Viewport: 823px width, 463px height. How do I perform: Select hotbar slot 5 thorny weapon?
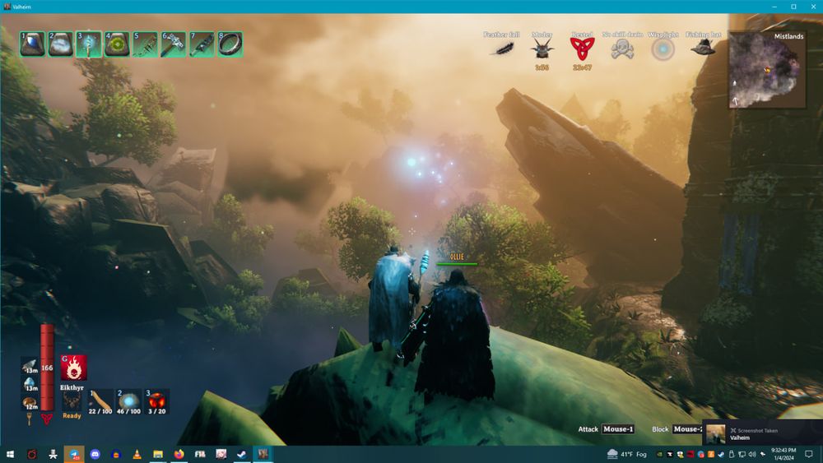pyautogui.click(x=146, y=44)
